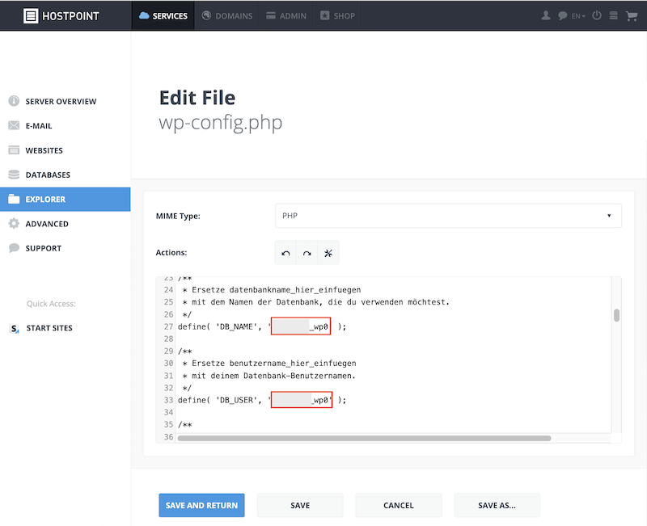
Task: Switch to the Domains tab
Action: pos(227,15)
